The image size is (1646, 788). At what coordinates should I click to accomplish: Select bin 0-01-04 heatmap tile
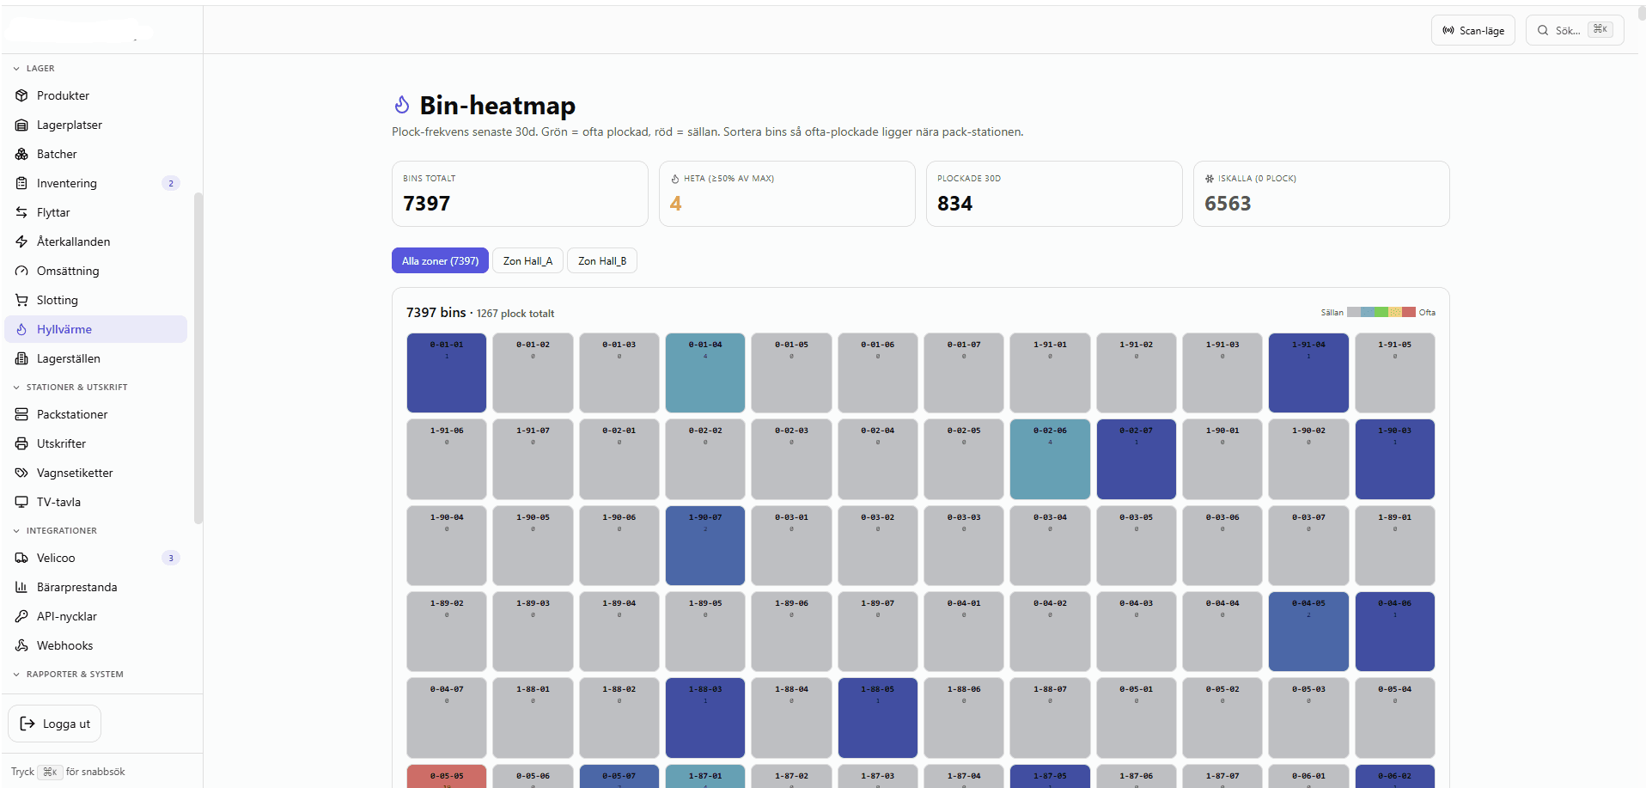click(705, 373)
